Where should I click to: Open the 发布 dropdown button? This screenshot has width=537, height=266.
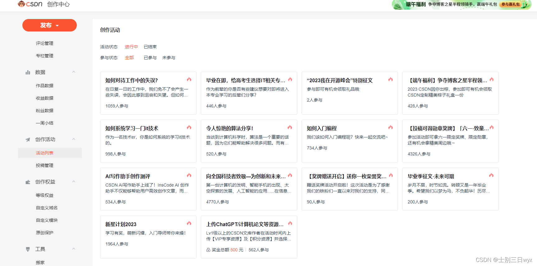click(49, 25)
